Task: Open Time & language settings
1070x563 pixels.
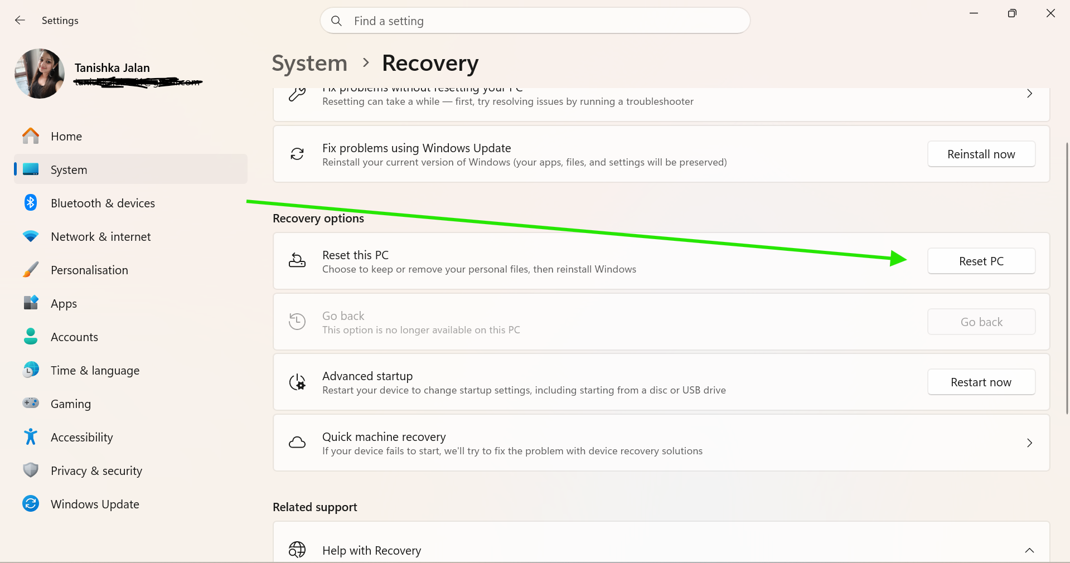Action: click(x=130, y=370)
